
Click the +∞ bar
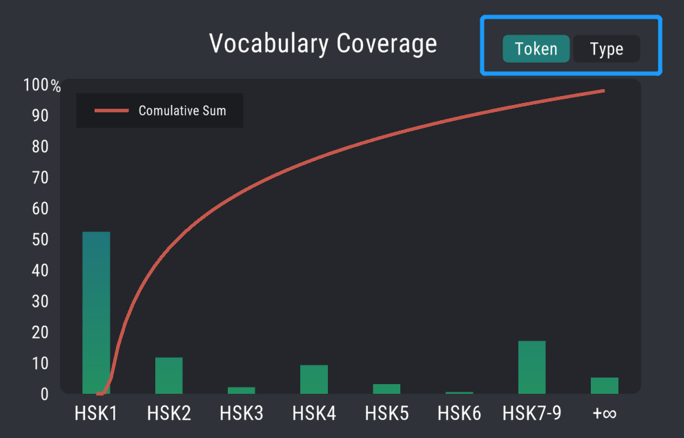[603, 386]
